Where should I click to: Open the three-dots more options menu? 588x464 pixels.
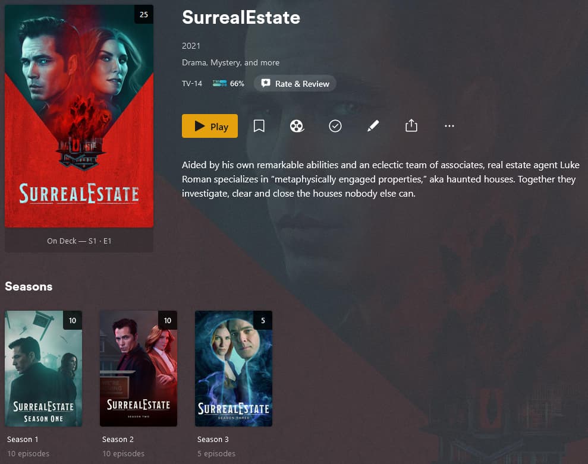point(449,126)
